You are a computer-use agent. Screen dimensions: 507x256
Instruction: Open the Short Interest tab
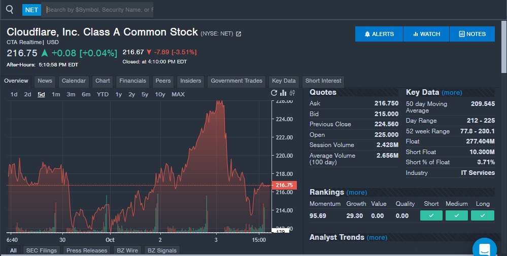coord(323,81)
